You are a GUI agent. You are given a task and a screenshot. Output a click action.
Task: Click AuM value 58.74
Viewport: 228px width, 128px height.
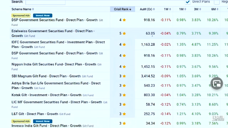(150, 104)
